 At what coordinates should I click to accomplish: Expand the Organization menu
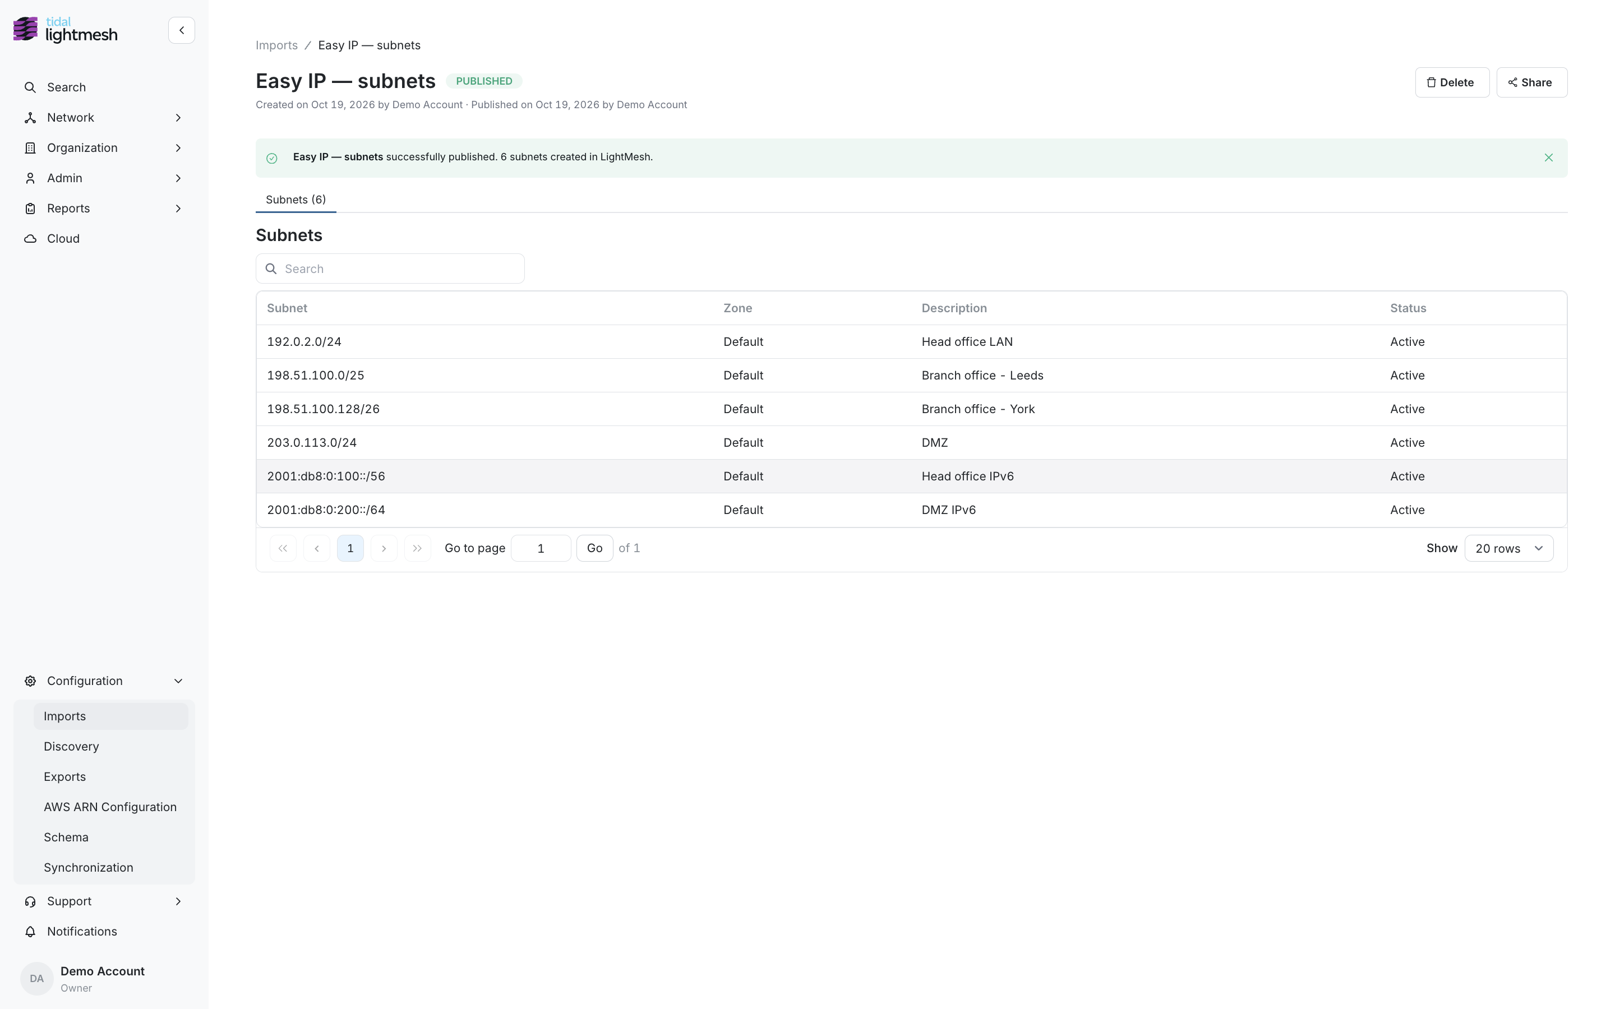178,148
